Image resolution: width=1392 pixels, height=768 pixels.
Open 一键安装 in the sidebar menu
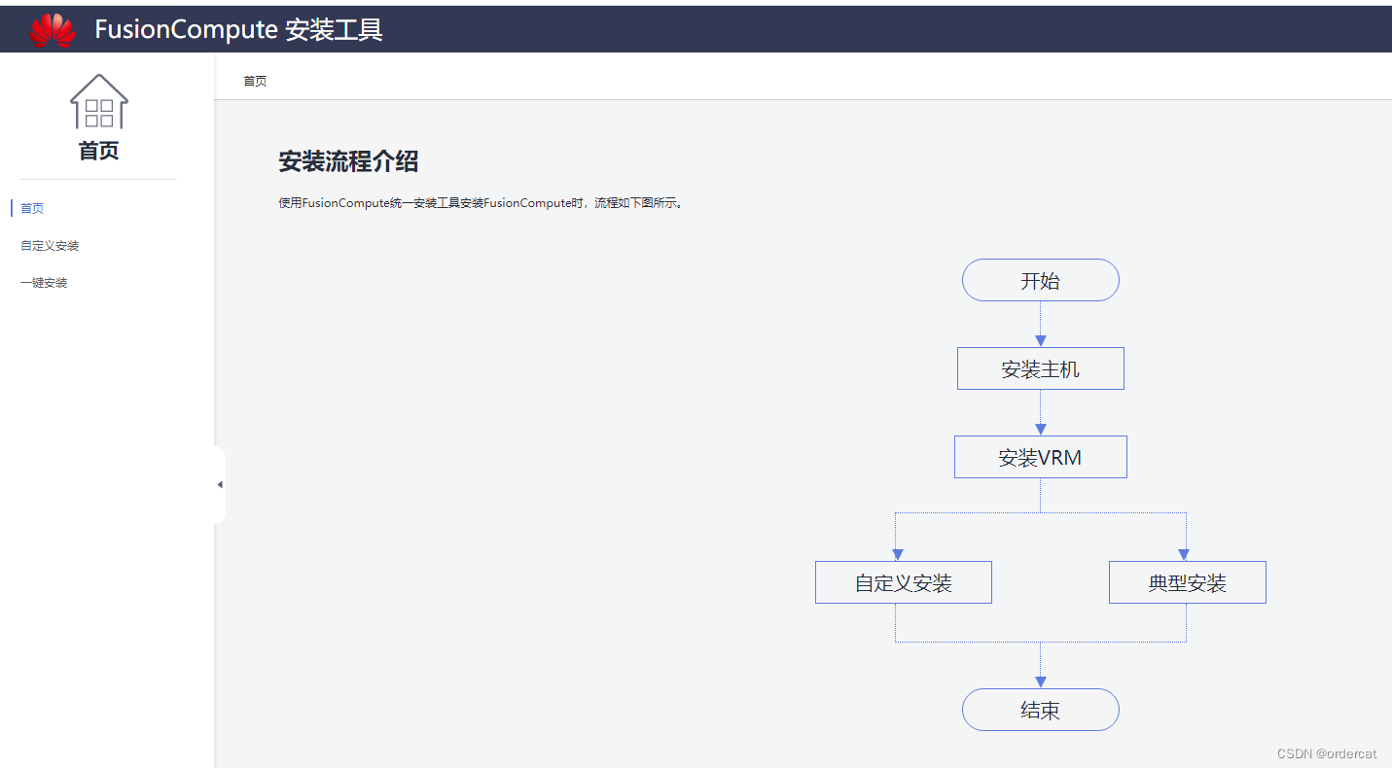point(44,283)
